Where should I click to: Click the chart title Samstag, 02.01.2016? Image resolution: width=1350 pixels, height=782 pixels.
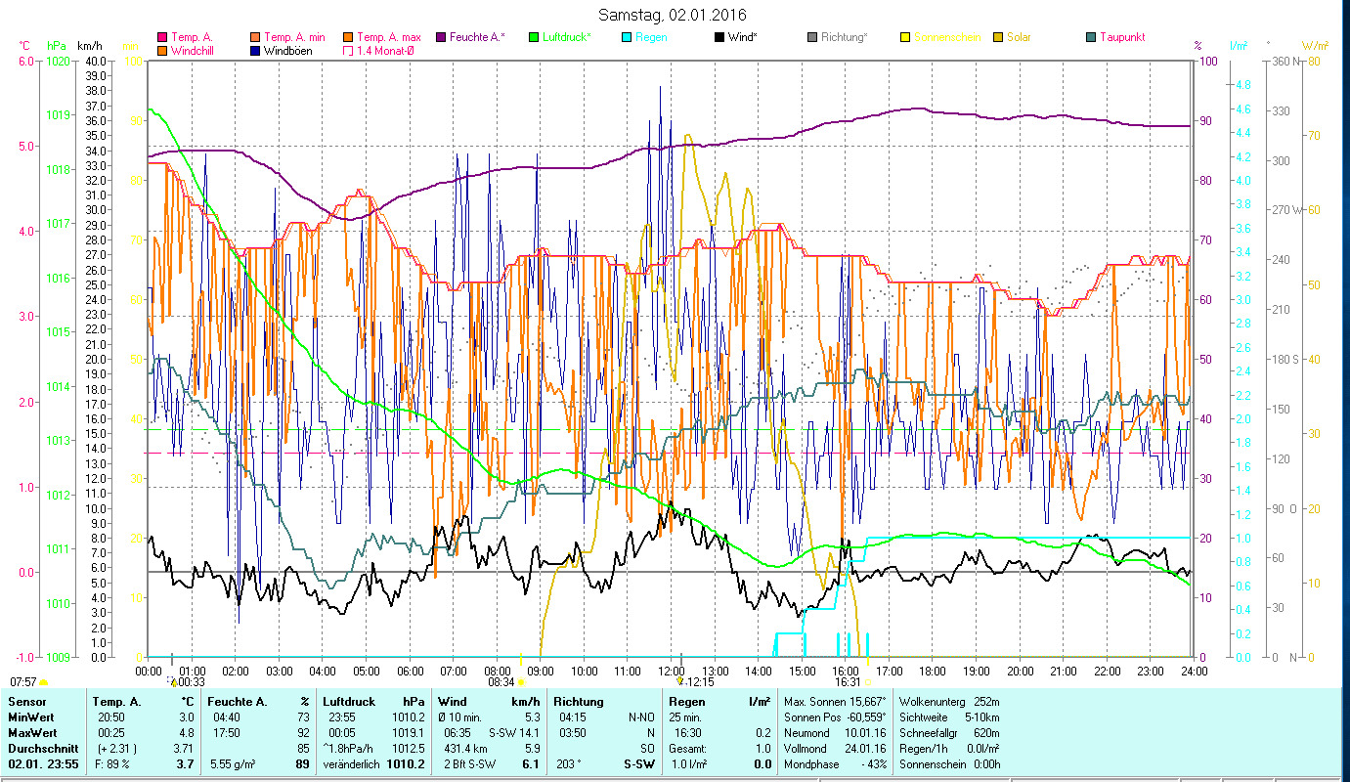pyautogui.click(x=671, y=15)
